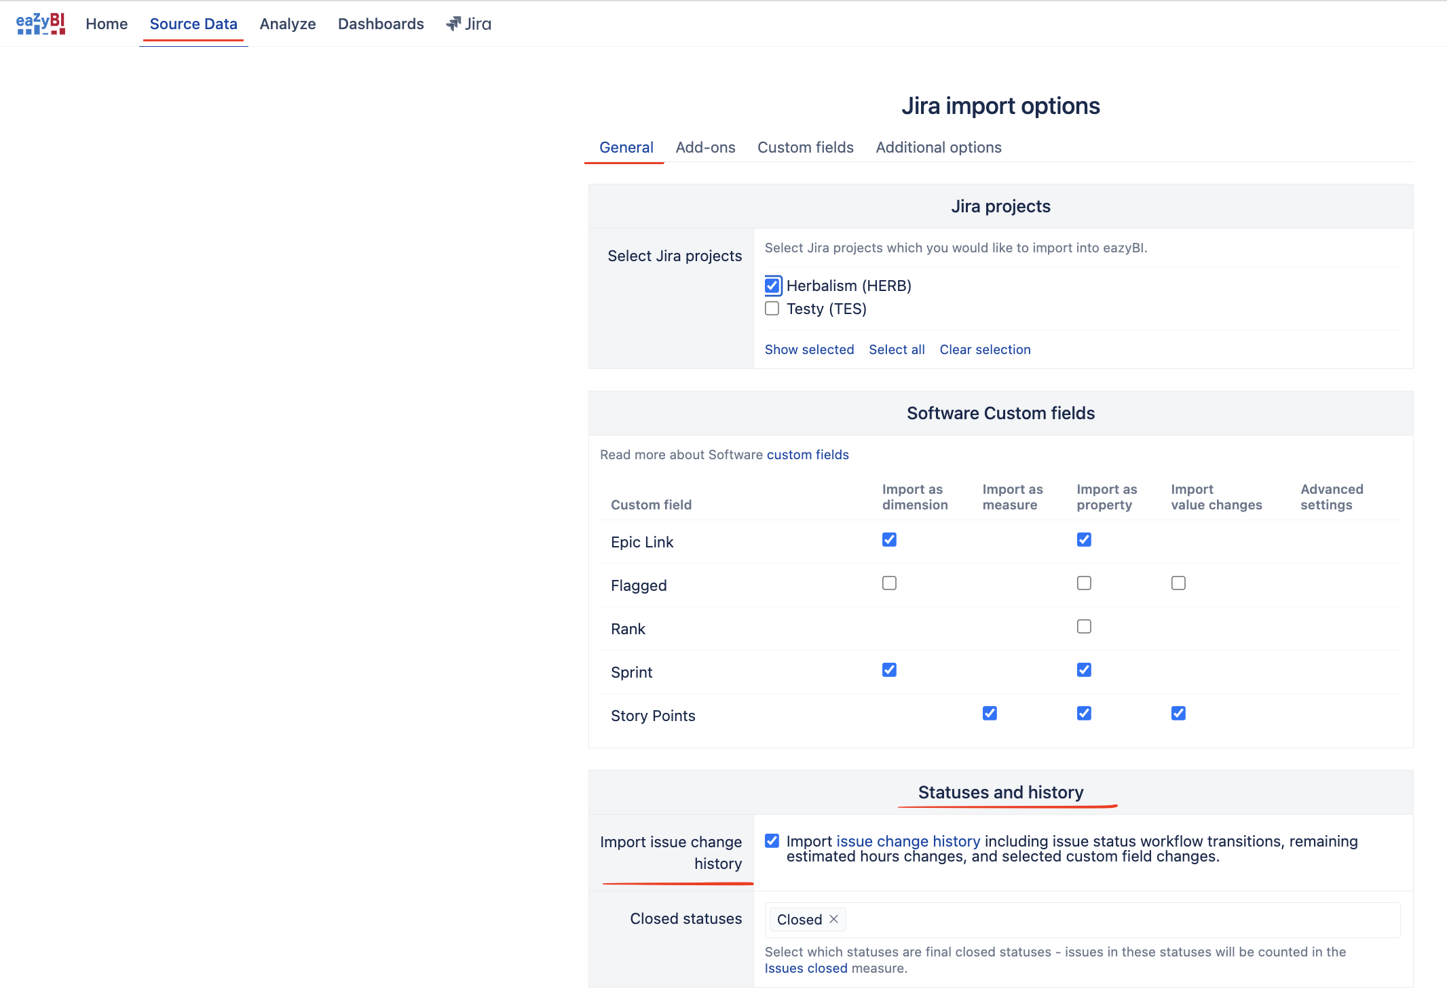Image resolution: width=1447 pixels, height=1008 pixels.
Task: Open the Jira link in navigation
Action: click(x=468, y=24)
